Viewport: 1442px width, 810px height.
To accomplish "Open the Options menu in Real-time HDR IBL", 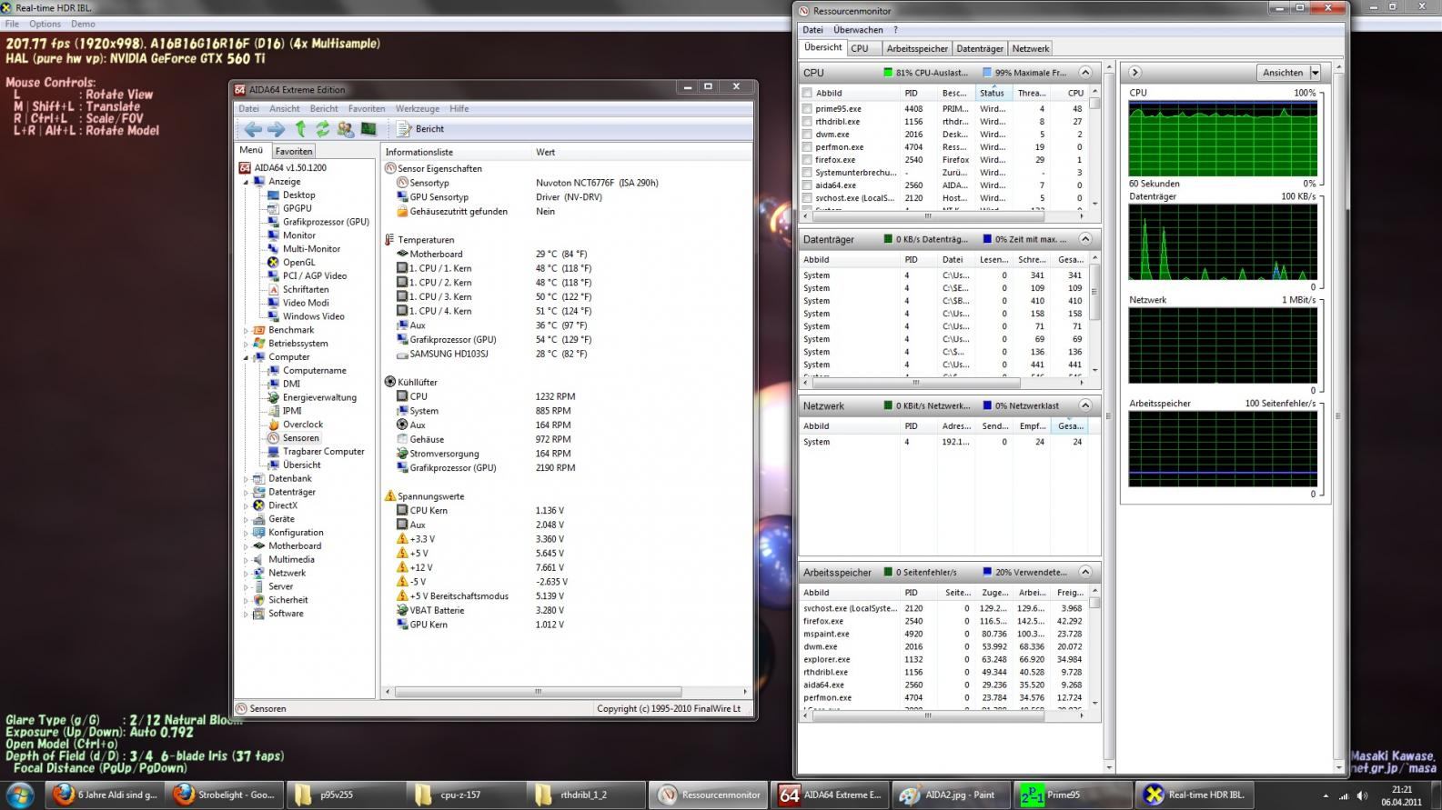I will 45,24.
